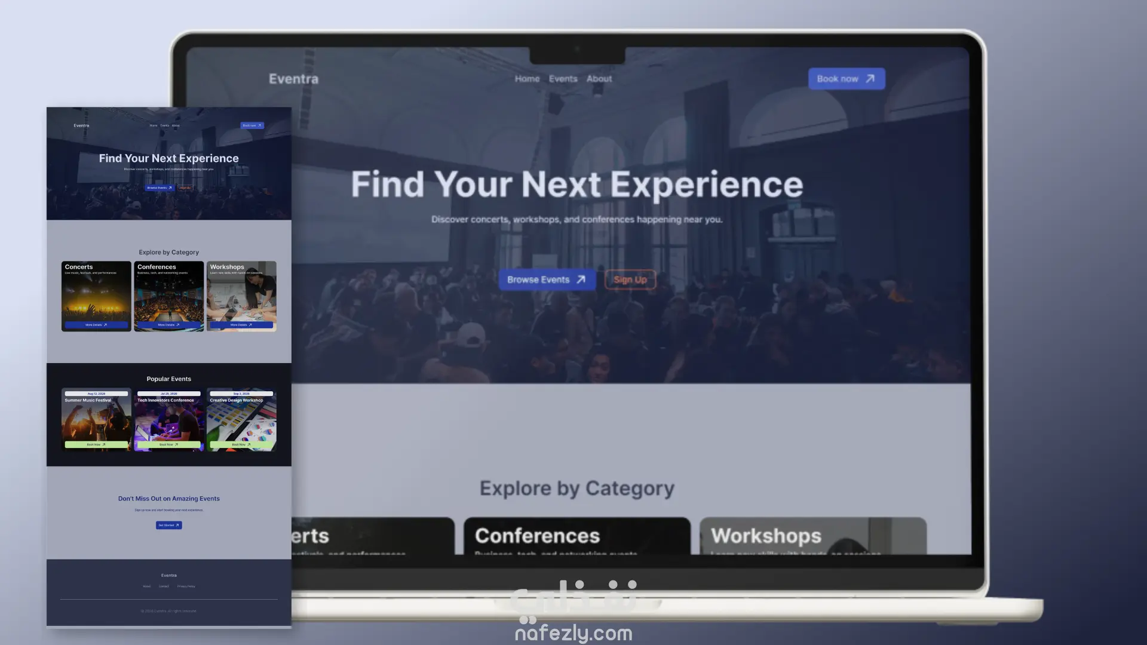Open the About link in the preview footer
This screenshot has height=645, width=1147.
pos(147,586)
